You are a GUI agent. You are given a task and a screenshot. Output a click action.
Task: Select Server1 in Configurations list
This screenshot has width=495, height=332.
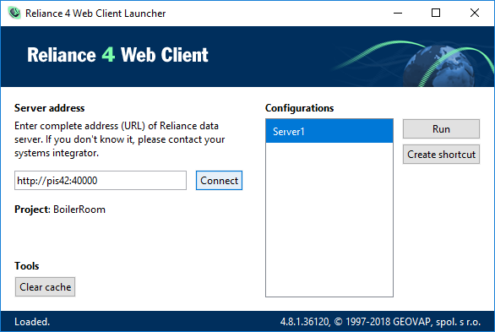point(329,131)
